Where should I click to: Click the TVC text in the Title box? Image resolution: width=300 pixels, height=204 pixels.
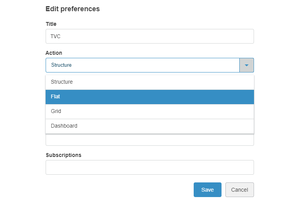(x=56, y=37)
